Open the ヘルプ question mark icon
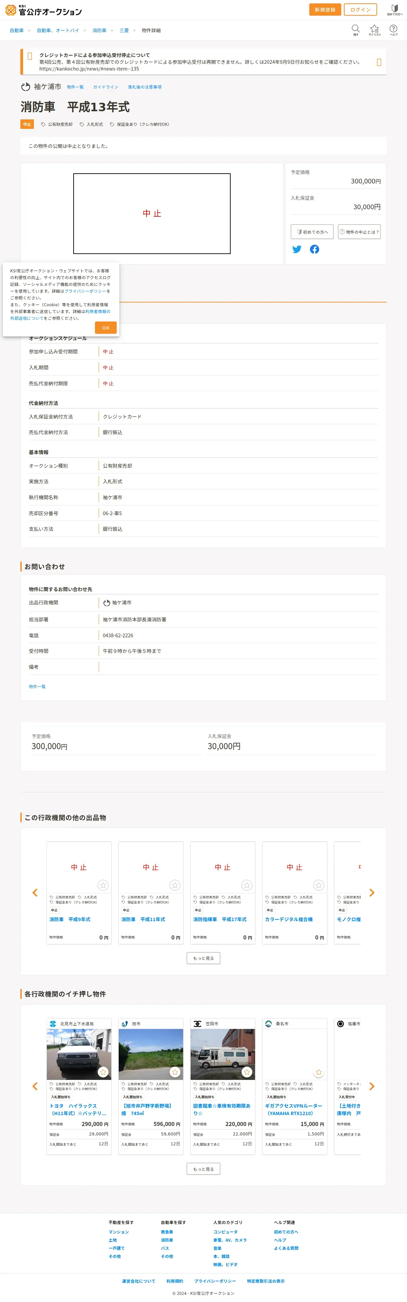 point(393,30)
